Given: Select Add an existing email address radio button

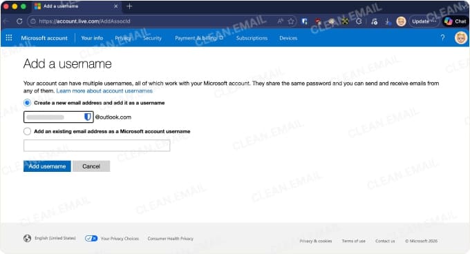Looking at the screenshot, I should pos(27,131).
